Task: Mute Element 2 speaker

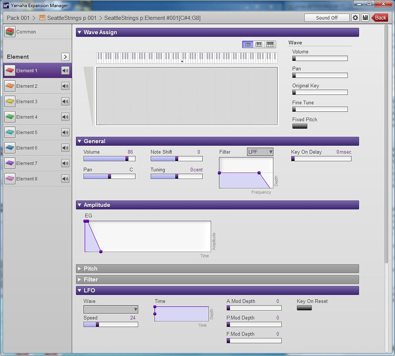Action: (65, 86)
